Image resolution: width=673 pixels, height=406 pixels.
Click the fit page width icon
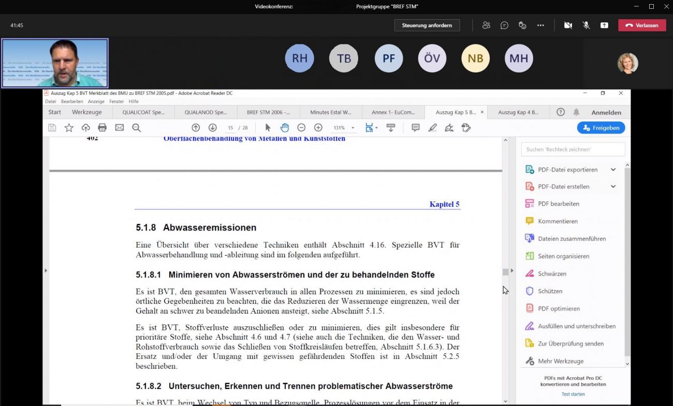point(369,127)
